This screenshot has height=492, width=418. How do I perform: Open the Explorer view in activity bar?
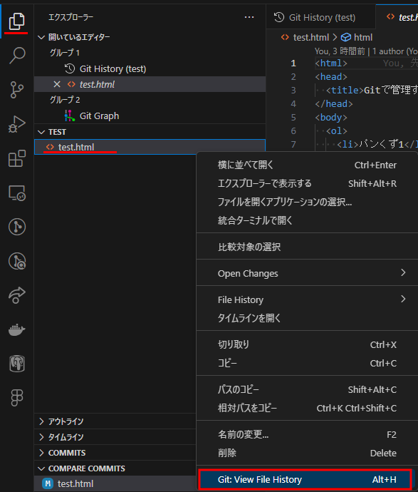click(x=17, y=21)
